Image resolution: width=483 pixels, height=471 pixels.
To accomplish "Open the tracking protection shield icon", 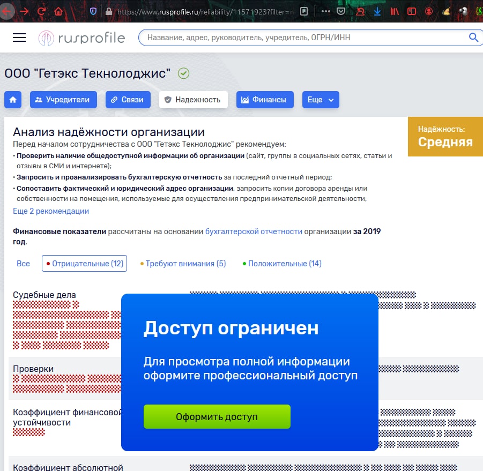I will pyautogui.click(x=93, y=12).
